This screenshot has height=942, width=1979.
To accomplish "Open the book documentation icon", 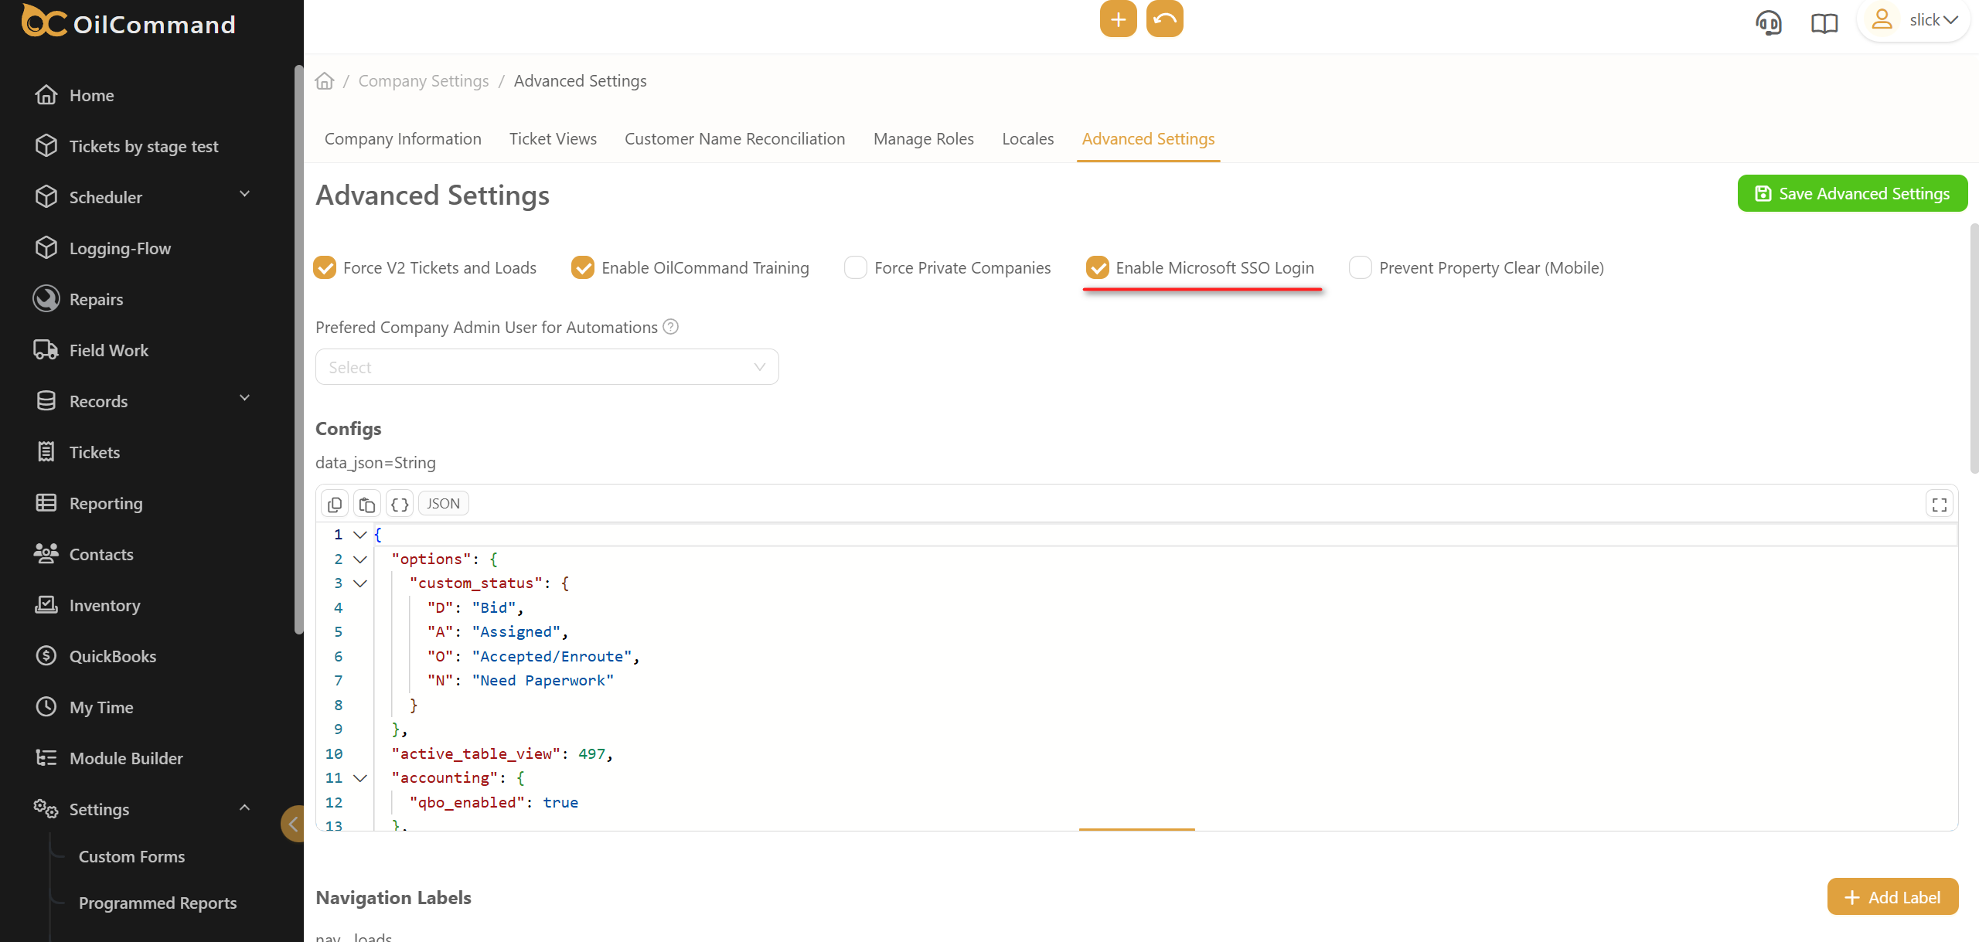I will coord(1824,23).
